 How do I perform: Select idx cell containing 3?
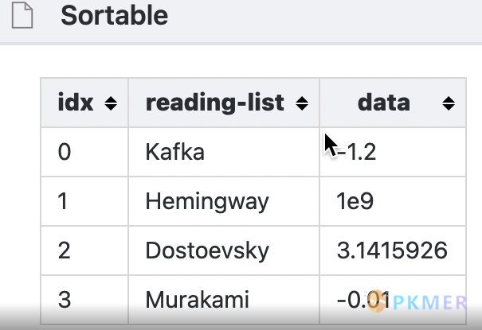[84, 300]
